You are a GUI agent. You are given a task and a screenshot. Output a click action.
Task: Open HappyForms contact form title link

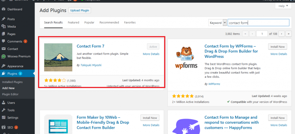coord(232,123)
